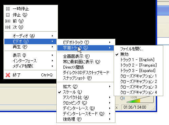Click the stop square icon beside 停止
Image resolution: width=169 pixels, height=125 pixels.
8,15
